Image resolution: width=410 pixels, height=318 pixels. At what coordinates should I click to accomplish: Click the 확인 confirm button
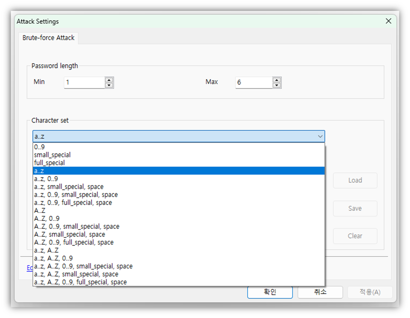(x=270, y=292)
